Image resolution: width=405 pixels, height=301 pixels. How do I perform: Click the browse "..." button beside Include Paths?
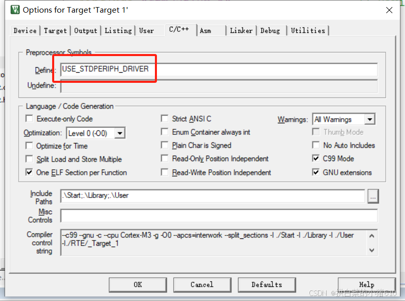click(373, 196)
